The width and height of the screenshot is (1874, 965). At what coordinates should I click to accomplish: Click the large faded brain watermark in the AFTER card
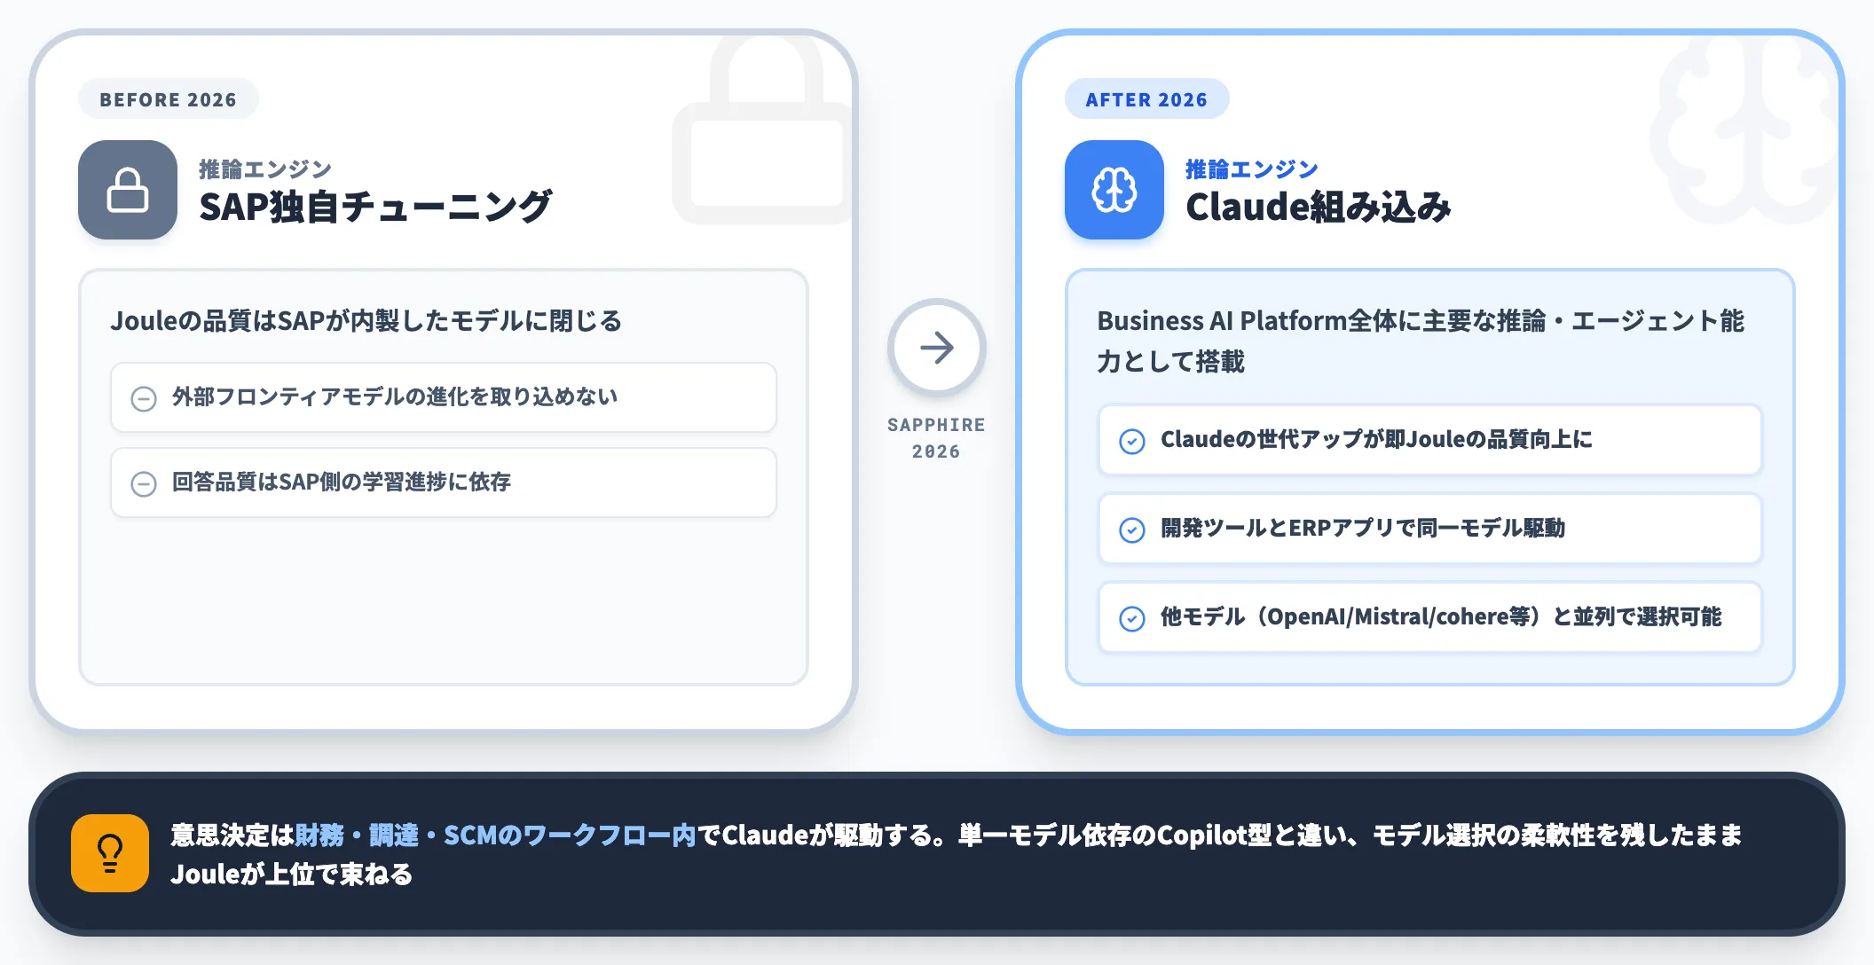coord(1744,129)
